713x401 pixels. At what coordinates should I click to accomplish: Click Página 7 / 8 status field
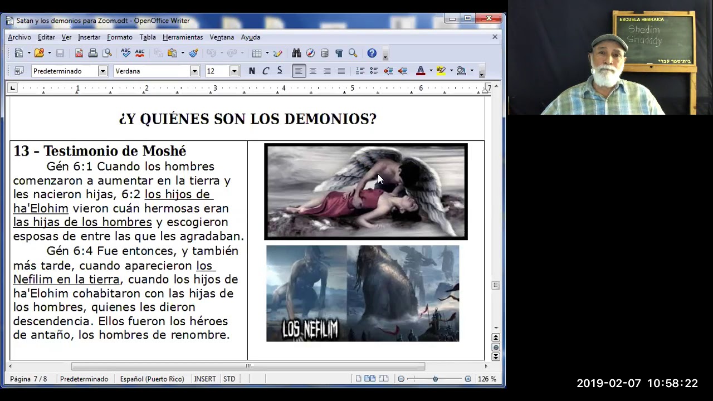click(x=28, y=379)
